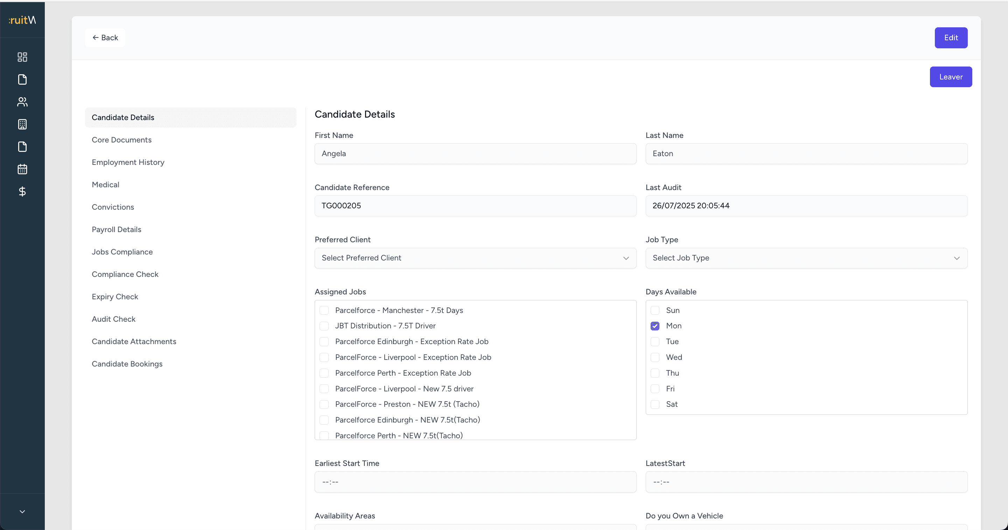This screenshot has height=530, width=1008.
Task: Tick the Thu availability checkbox
Action: tap(655, 373)
